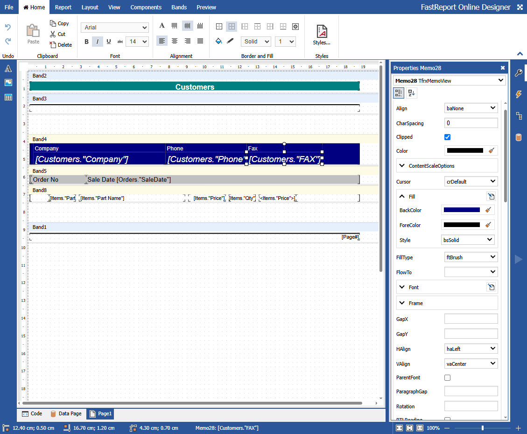Toggle the Italic formatting icon
The height and width of the screenshot is (434, 527).
98,42
